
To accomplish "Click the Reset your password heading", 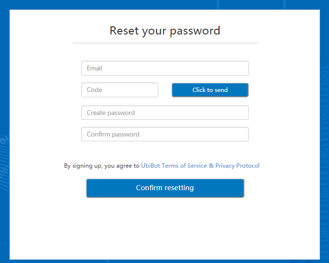I will [x=165, y=31].
